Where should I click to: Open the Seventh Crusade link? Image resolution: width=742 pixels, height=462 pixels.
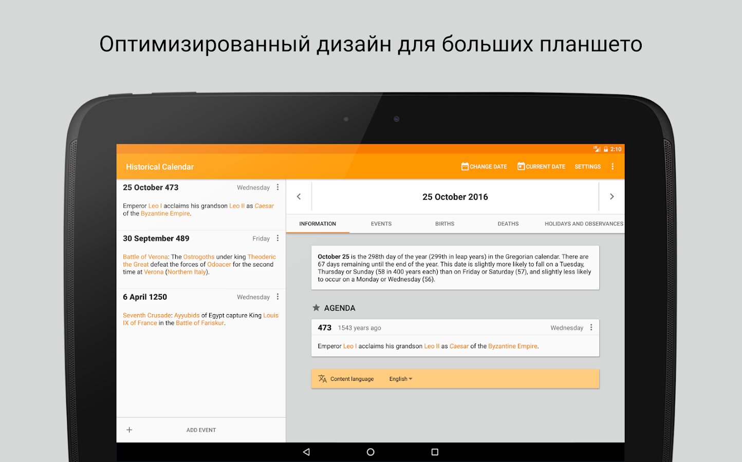(x=147, y=315)
